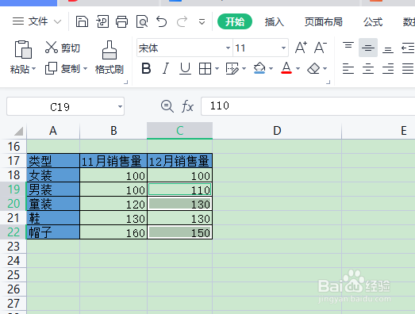Open font size 11 dropdown
The height and width of the screenshot is (314, 415).
tap(283, 48)
